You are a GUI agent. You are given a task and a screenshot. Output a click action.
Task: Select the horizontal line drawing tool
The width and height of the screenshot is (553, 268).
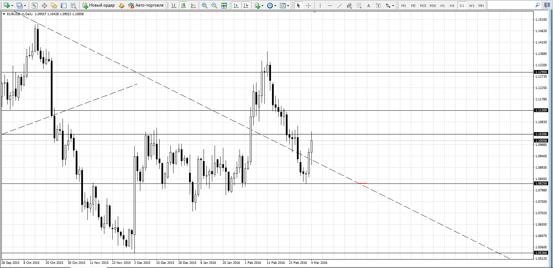point(330,6)
